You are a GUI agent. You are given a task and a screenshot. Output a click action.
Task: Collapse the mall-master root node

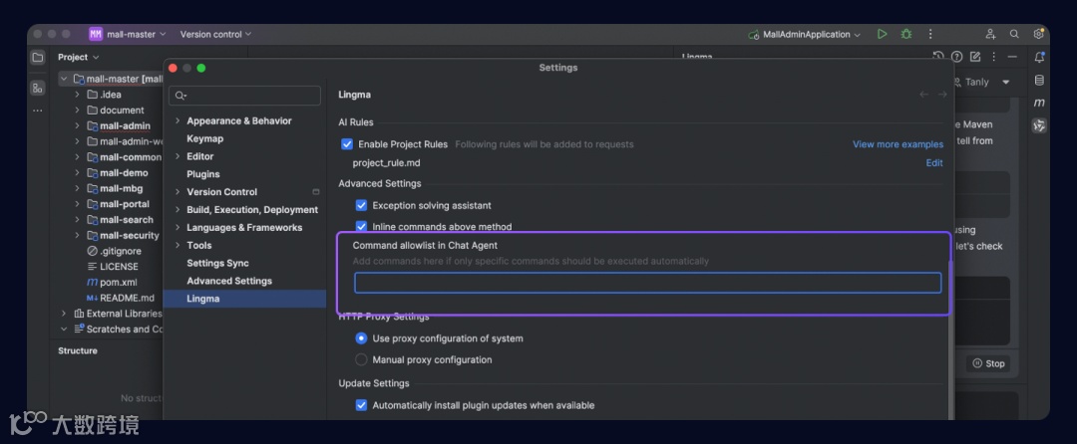tap(64, 79)
